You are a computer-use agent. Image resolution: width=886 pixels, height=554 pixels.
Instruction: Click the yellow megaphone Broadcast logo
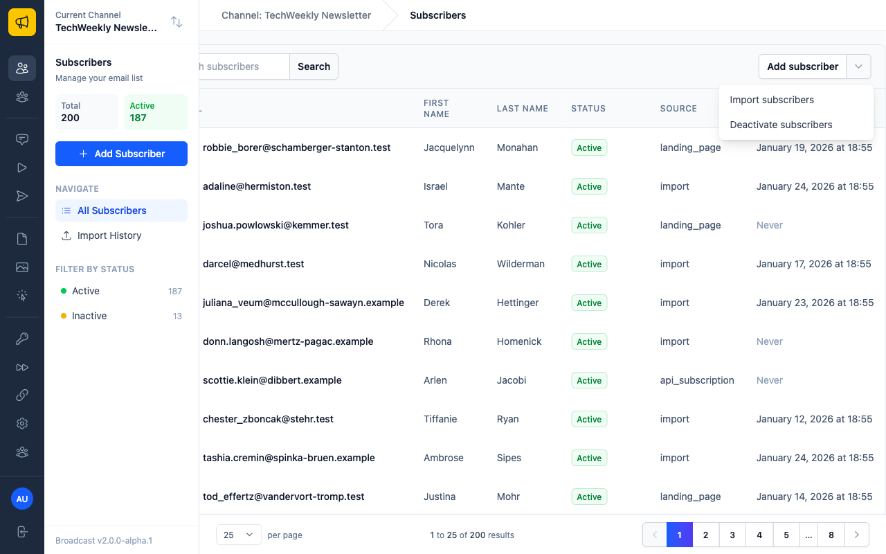pos(22,22)
